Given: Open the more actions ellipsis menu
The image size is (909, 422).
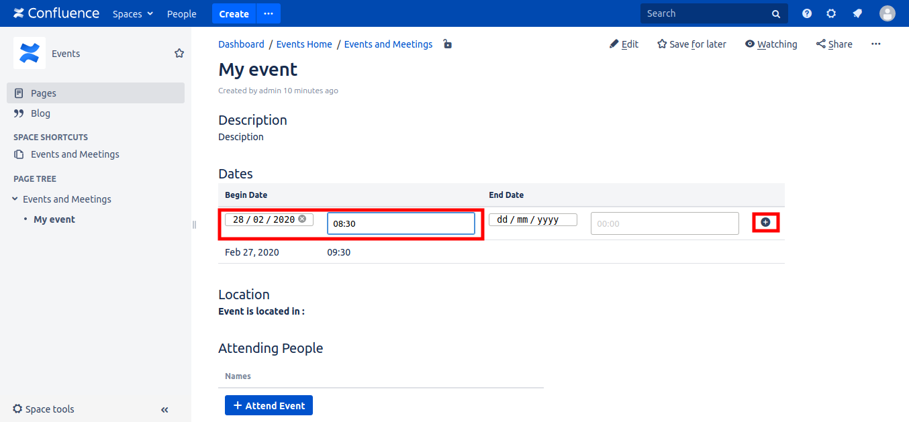Looking at the screenshot, I should point(875,44).
